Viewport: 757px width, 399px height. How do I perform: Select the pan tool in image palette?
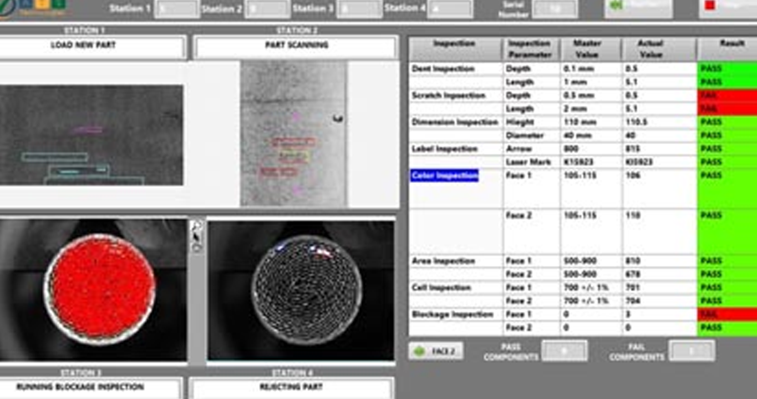[x=196, y=248]
